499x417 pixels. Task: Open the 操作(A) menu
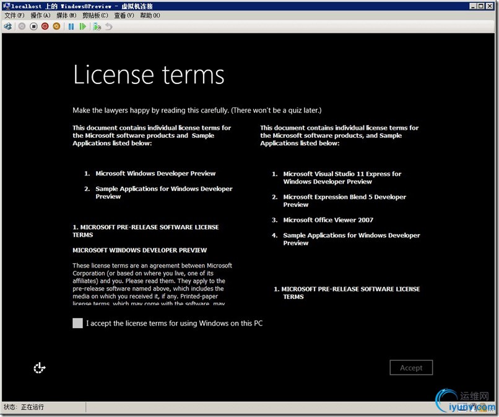40,15
